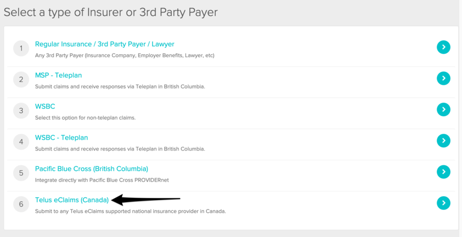Click arrow icon for WSBC - Teleplan row

(x=444, y=141)
